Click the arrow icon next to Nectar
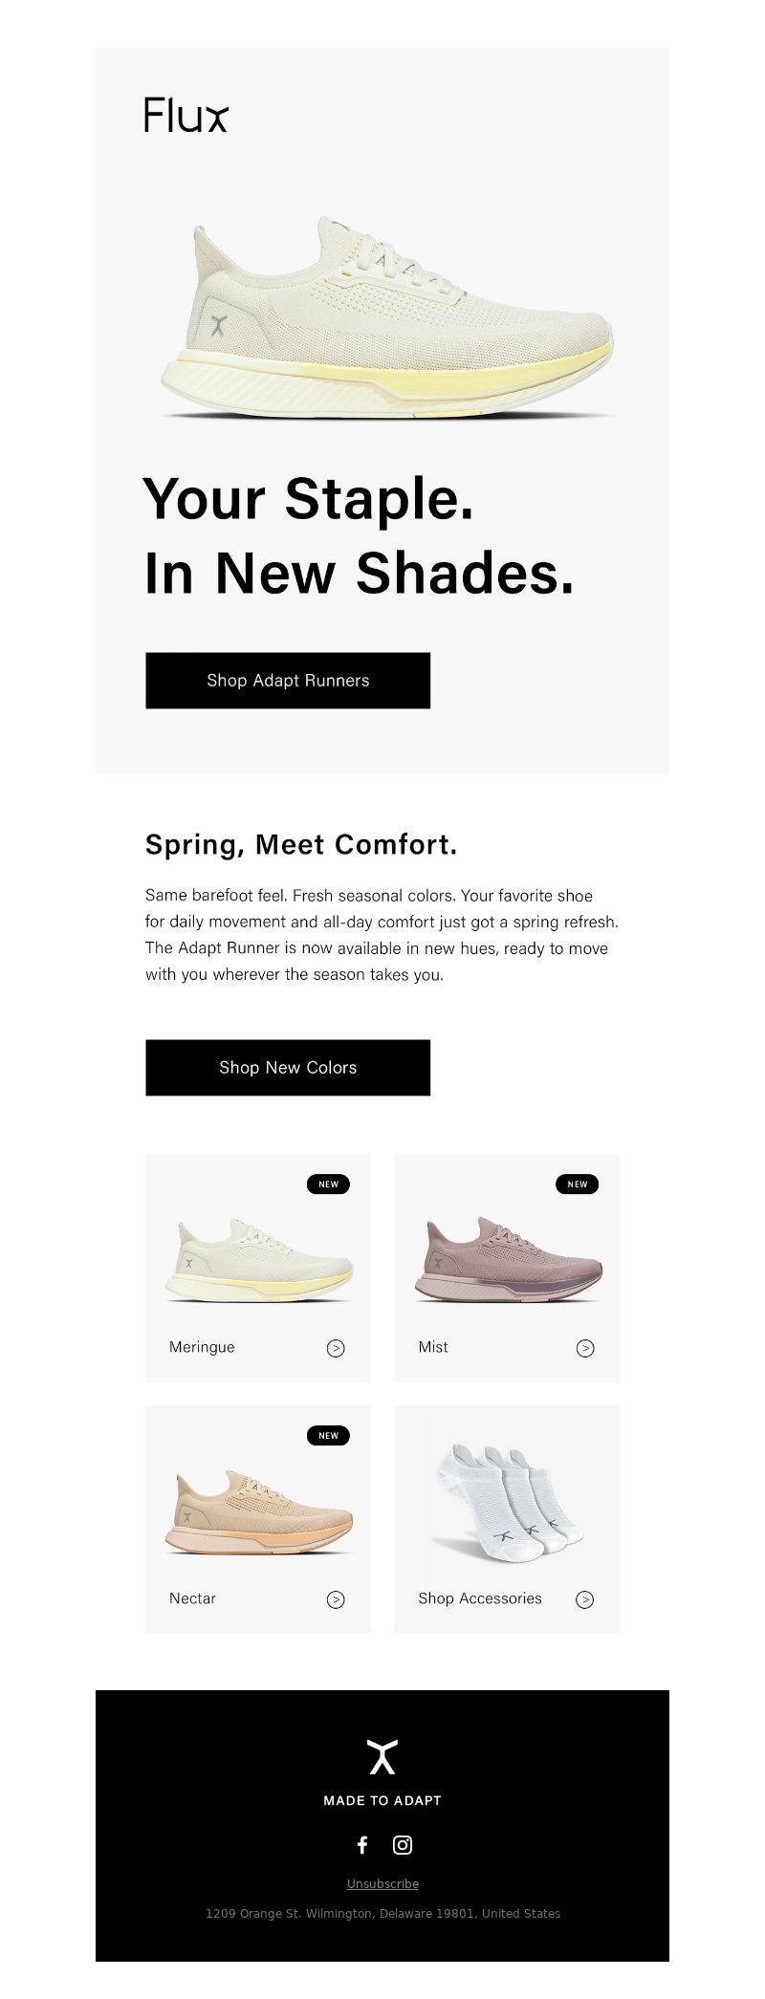Screen dimensions: 765x1999 pyautogui.click(x=336, y=1599)
